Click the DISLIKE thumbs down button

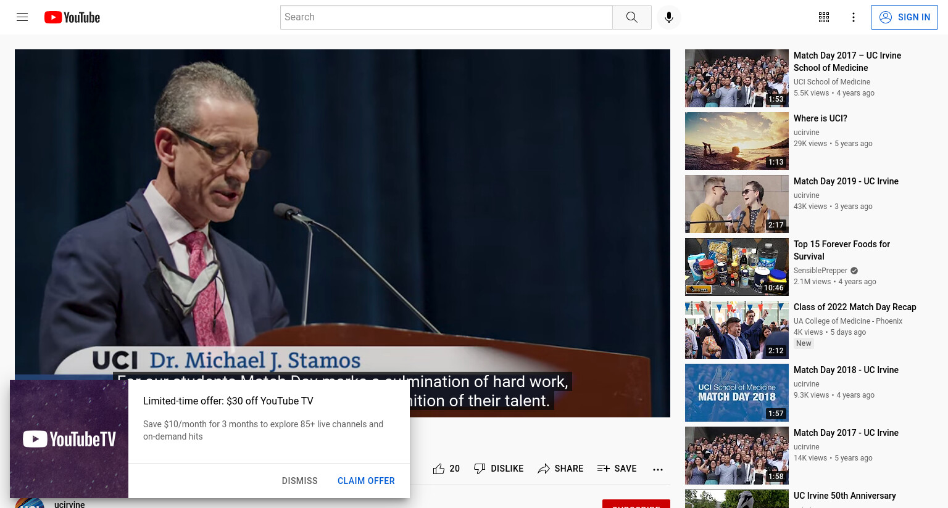click(x=499, y=469)
